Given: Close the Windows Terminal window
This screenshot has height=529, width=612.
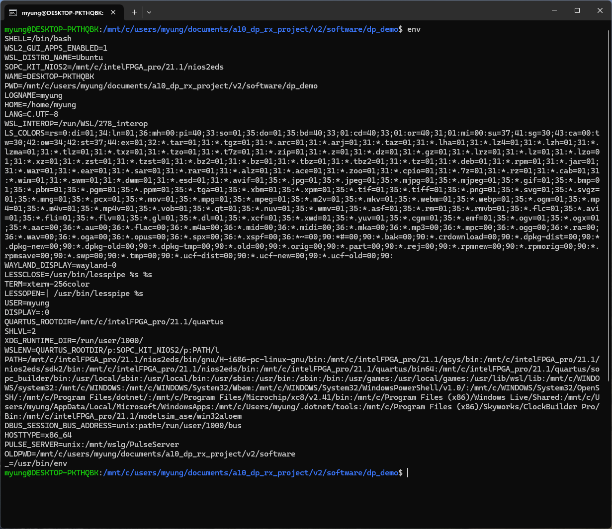Looking at the screenshot, I should (x=600, y=10).
